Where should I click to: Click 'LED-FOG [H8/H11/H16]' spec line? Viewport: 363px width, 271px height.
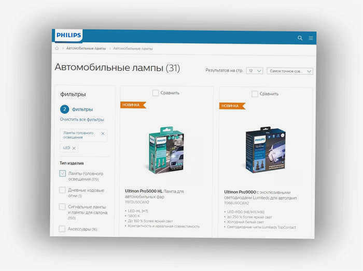click(246, 212)
